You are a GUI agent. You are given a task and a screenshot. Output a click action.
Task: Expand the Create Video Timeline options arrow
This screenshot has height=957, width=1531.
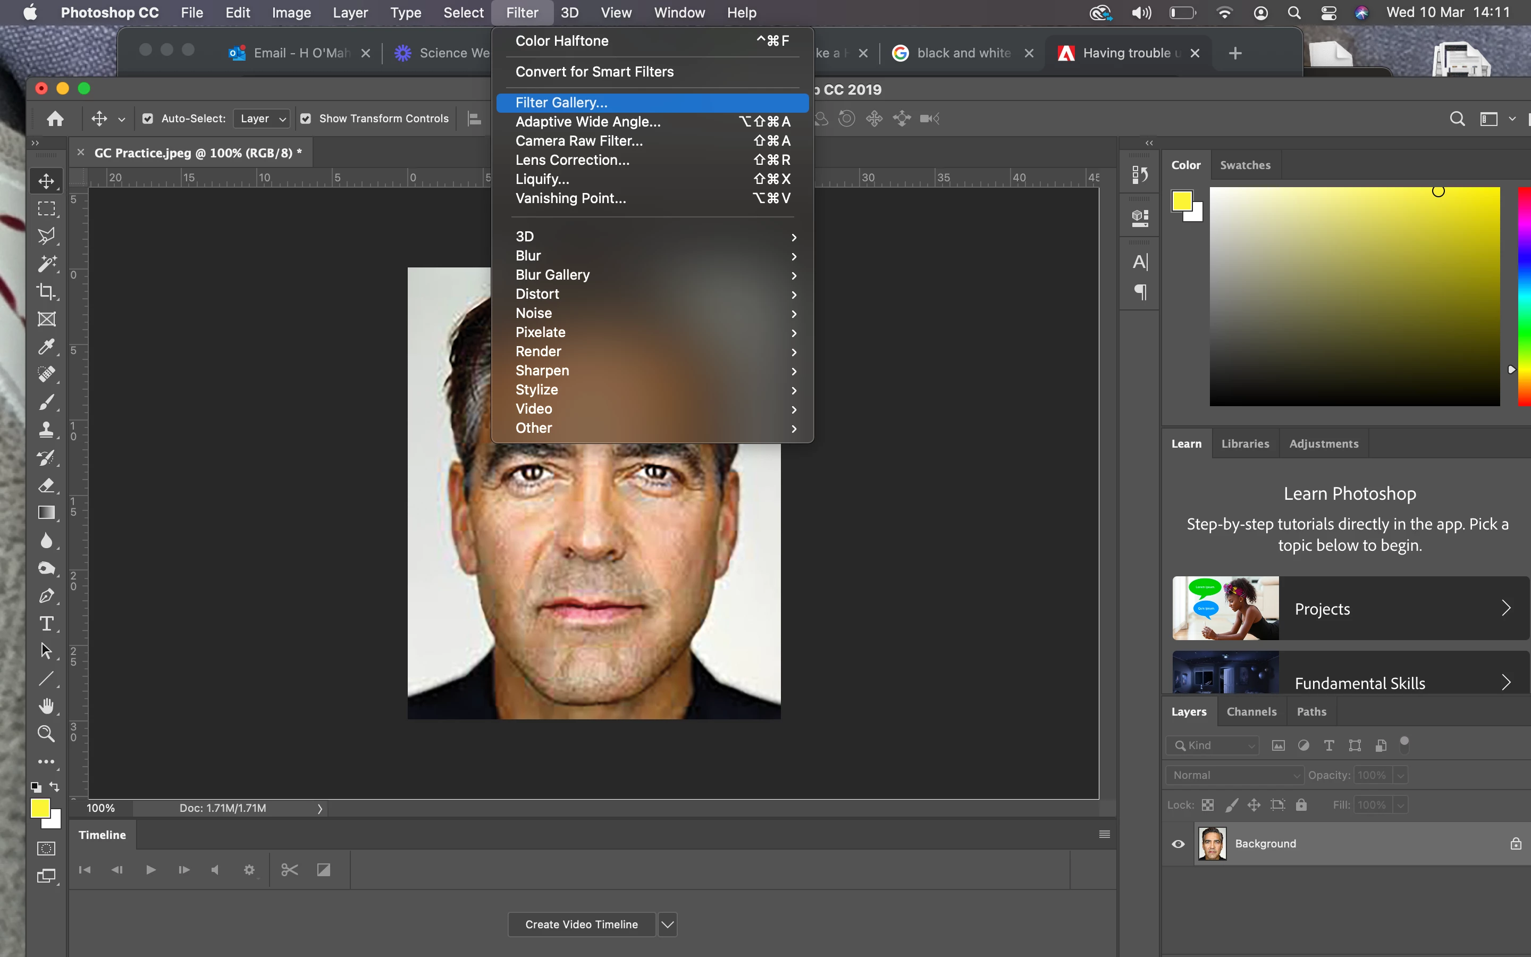pyautogui.click(x=668, y=924)
